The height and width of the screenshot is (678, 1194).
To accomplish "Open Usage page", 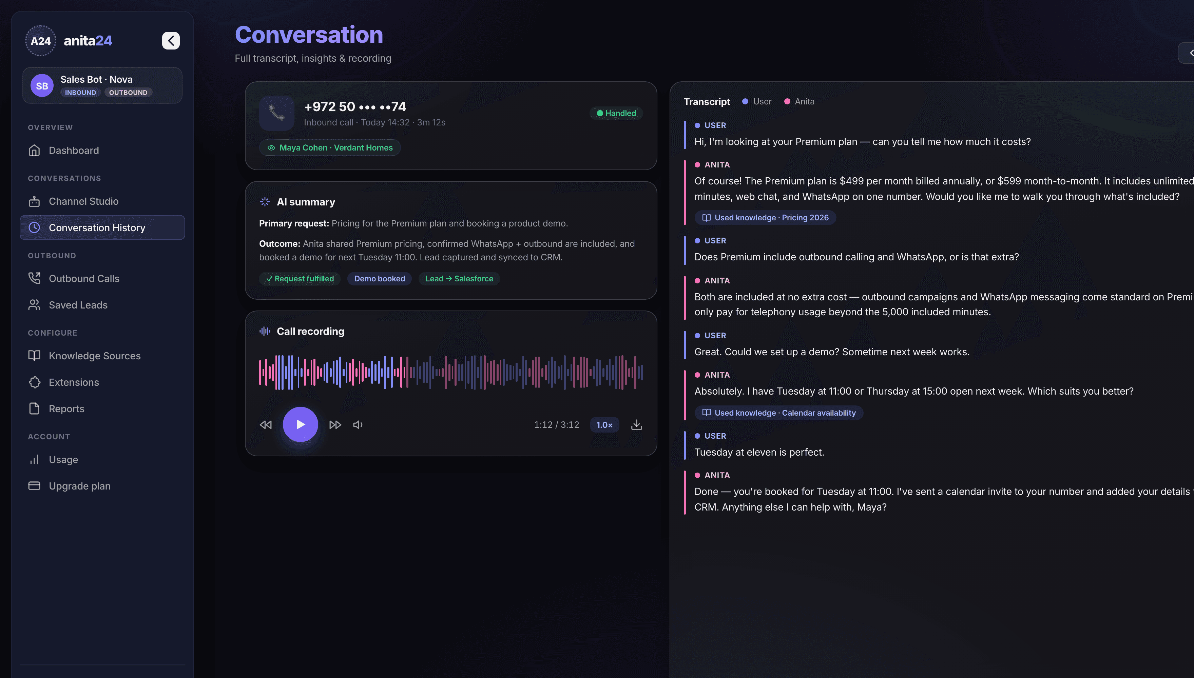I will [102, 460].
